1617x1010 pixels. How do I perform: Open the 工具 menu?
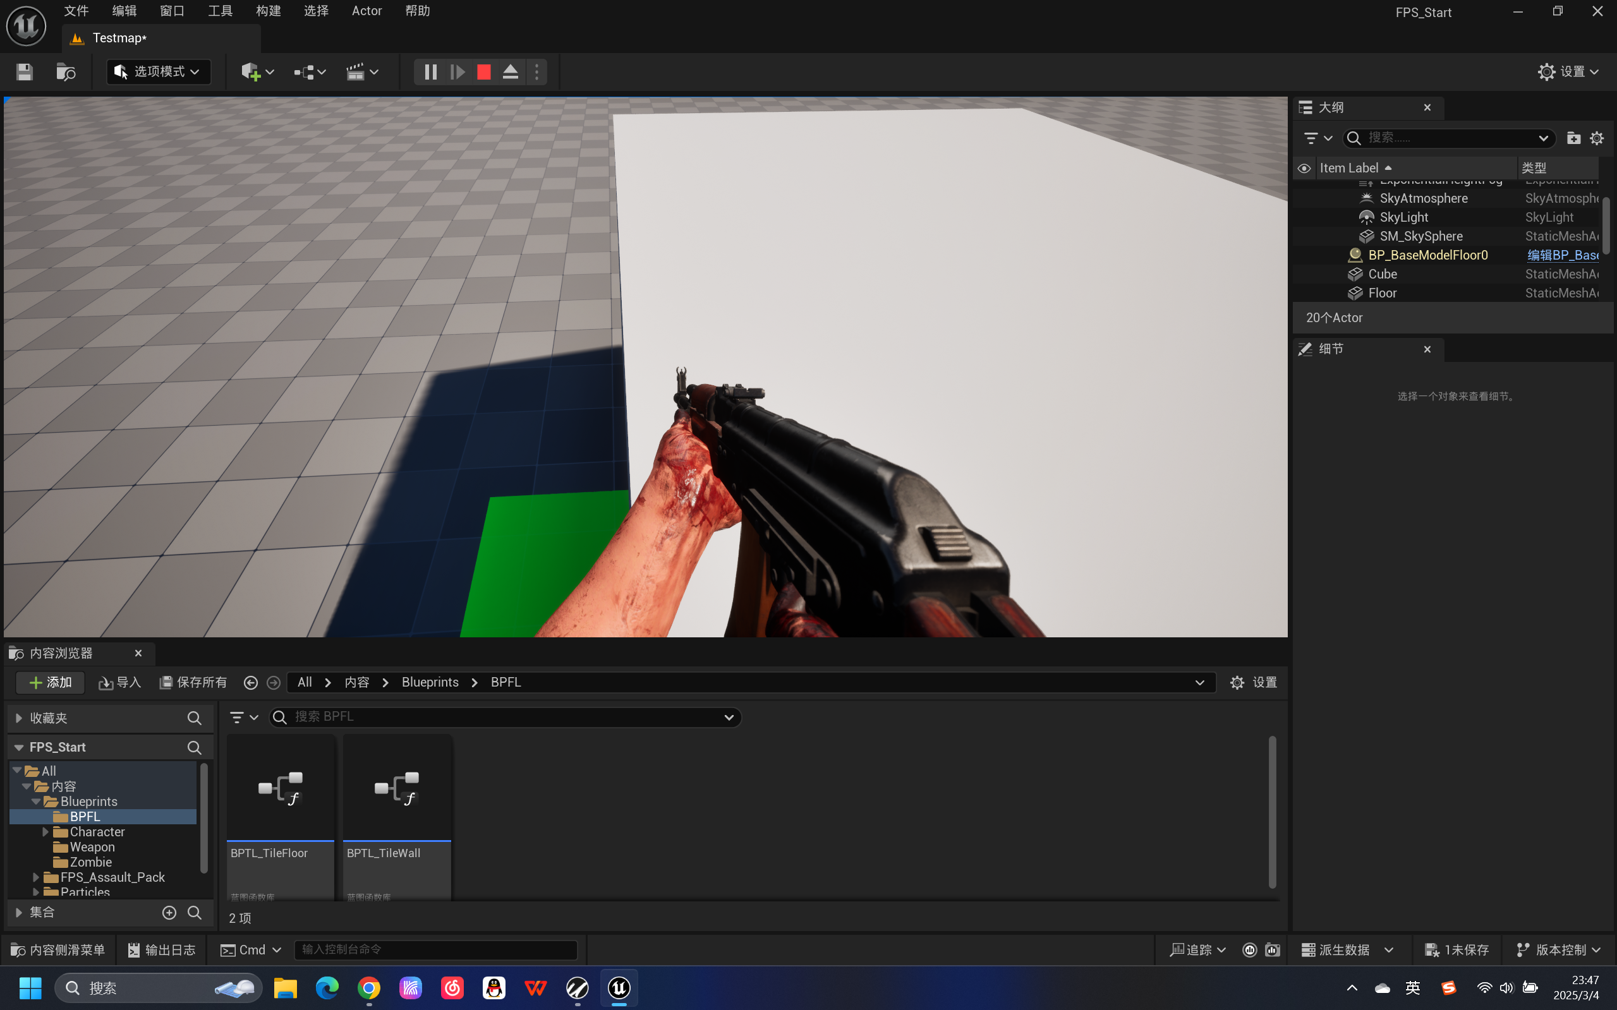[220, 11]
